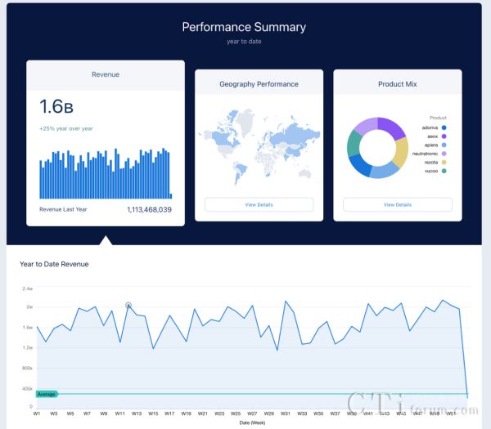The image size is (491, 429).
Task: Click the yellow segment of the donut chart
Action: coord(400,152)
